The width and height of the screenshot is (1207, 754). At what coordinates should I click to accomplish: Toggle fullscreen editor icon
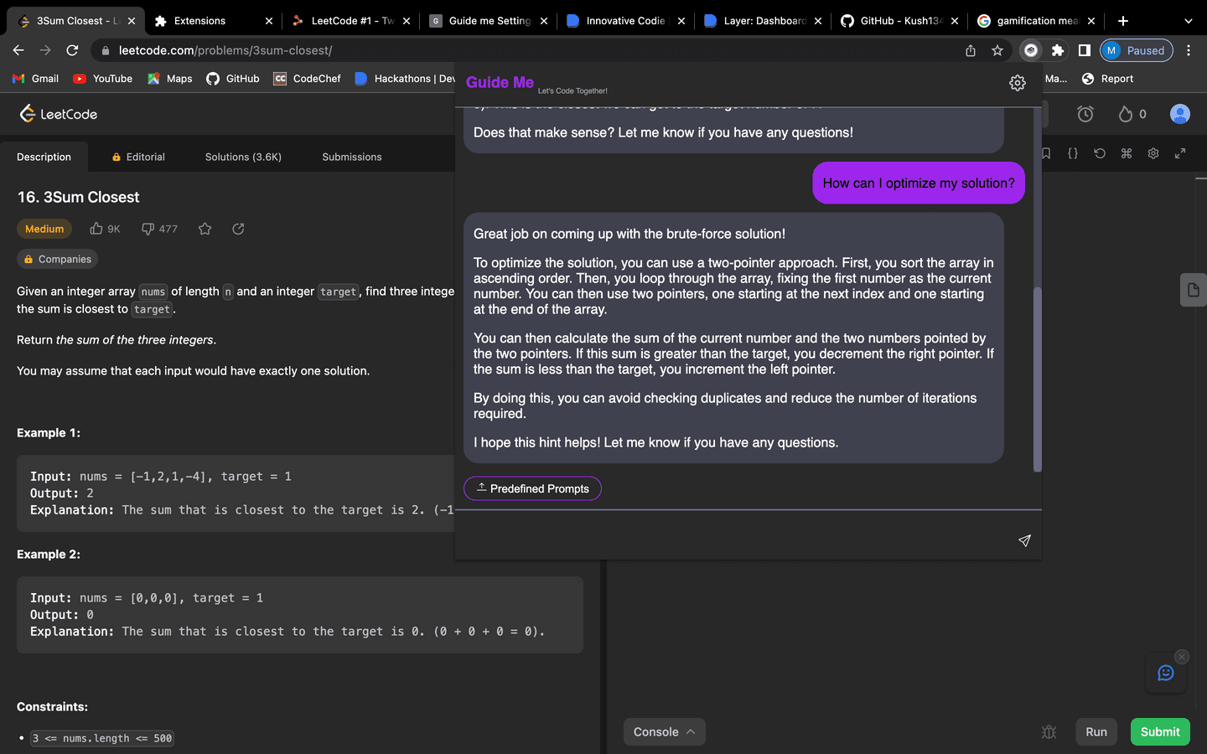pyautogui.click(x=1180, y=153)
